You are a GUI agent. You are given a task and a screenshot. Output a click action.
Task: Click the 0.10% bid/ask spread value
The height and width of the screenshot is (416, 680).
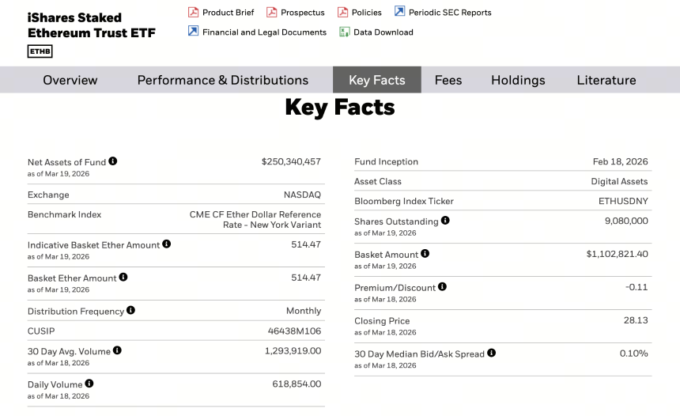[633, 353]
